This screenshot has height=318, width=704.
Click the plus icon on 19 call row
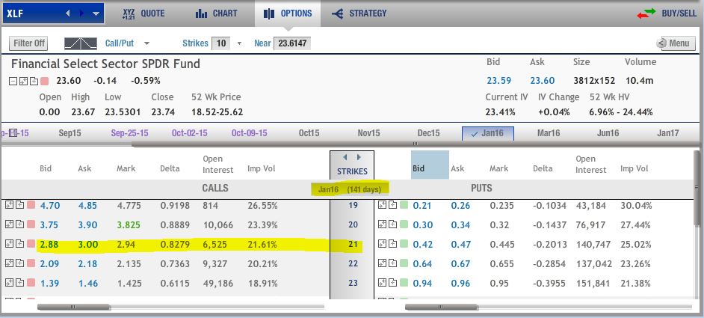pos(19,205)
